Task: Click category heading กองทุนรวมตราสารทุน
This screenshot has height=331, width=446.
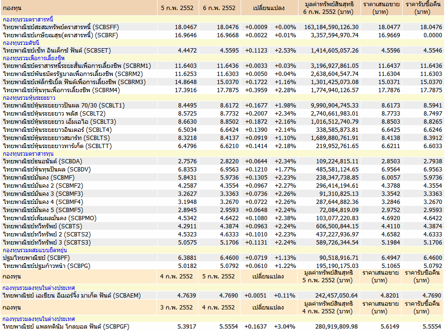Action: (28, 154)
